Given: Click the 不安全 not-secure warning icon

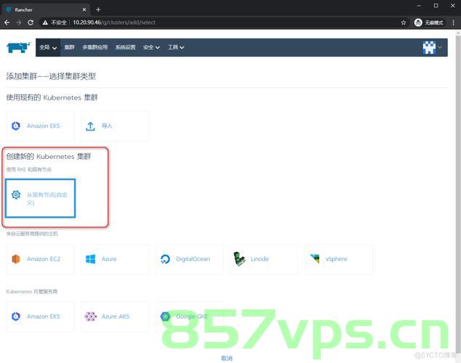Looking at the screenshot, I should coord(45,23).
